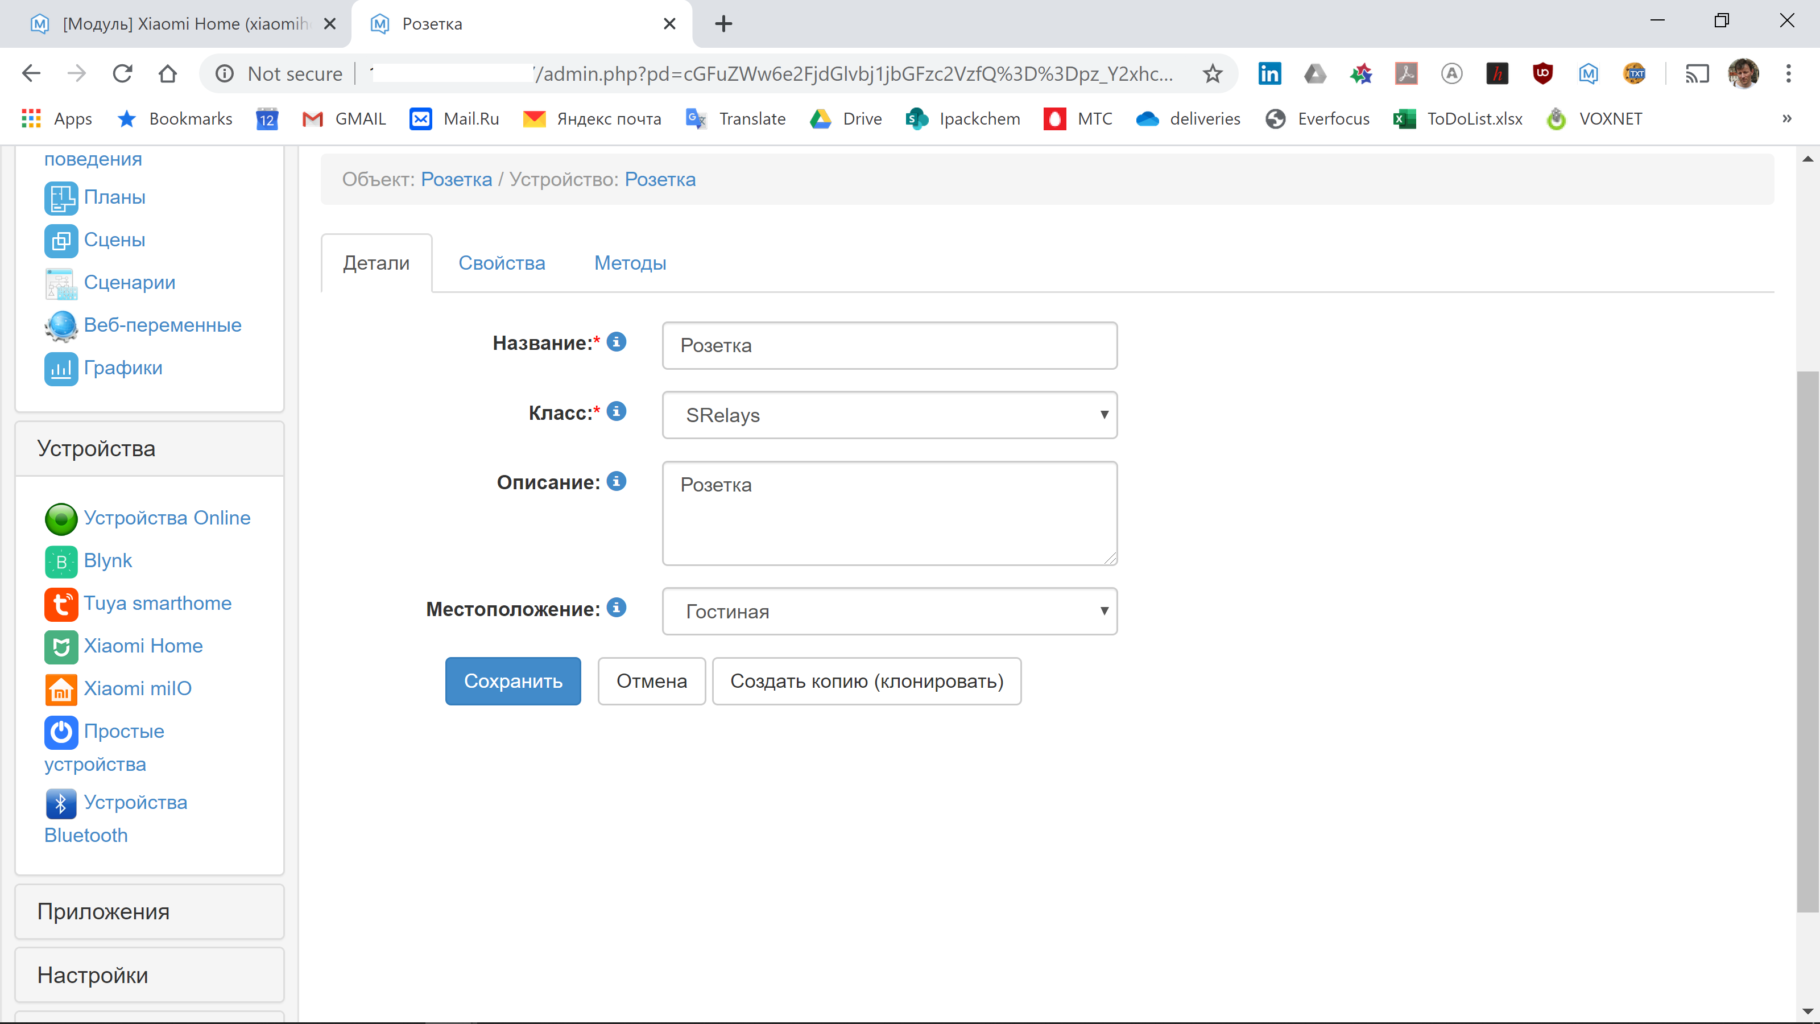Open Устройства Online list
Viewport: 1820px width, 1024px height.
point(167,517)
